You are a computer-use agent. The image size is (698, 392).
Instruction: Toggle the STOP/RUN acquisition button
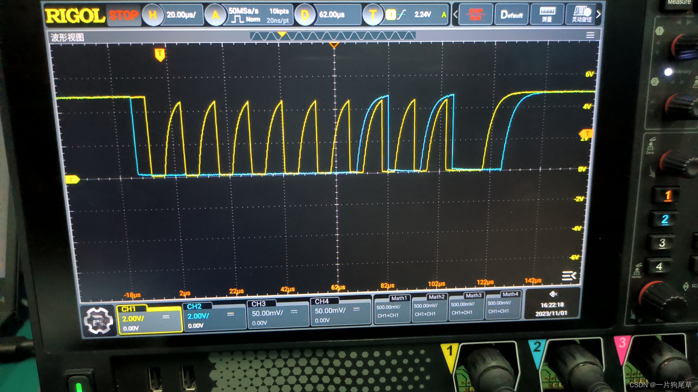click(476, 15)
